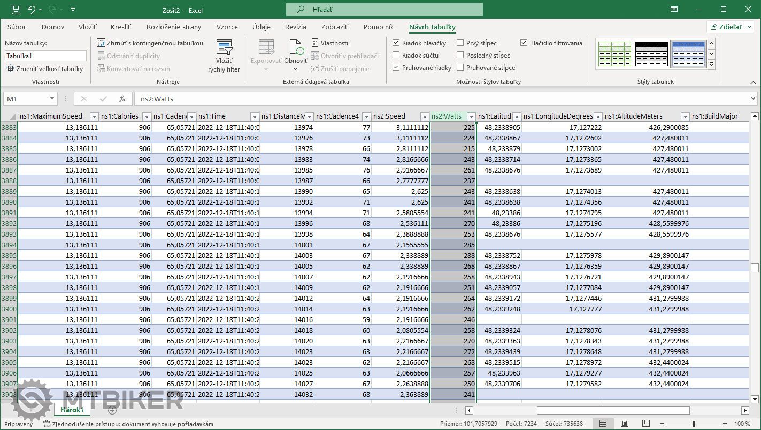Open the Vzorce ribbon tab
The width and height of the screenshot is (761, 430).
click(x=227, y=27)
